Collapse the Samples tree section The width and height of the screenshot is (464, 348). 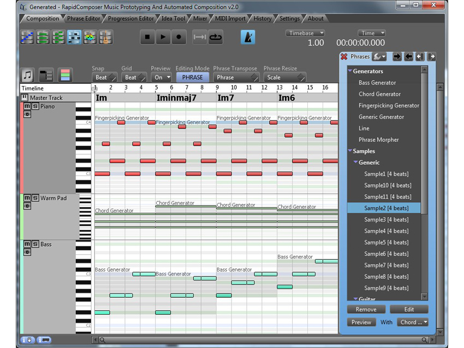(350, 151)
